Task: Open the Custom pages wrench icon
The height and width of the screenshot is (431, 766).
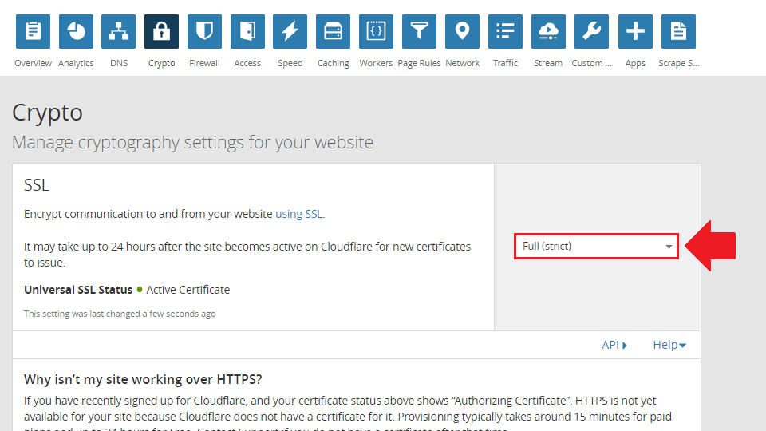Action: [x=591, y=32]
